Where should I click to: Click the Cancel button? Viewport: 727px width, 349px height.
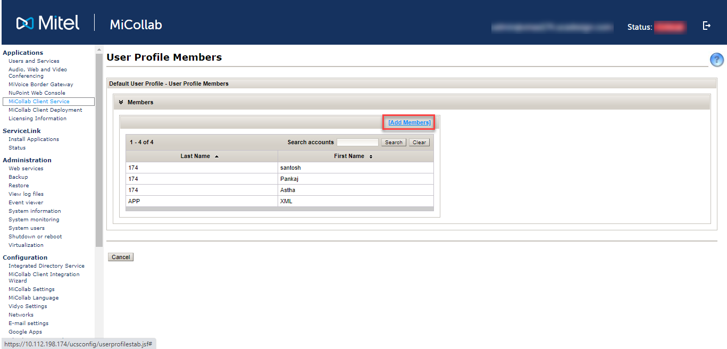121,257
